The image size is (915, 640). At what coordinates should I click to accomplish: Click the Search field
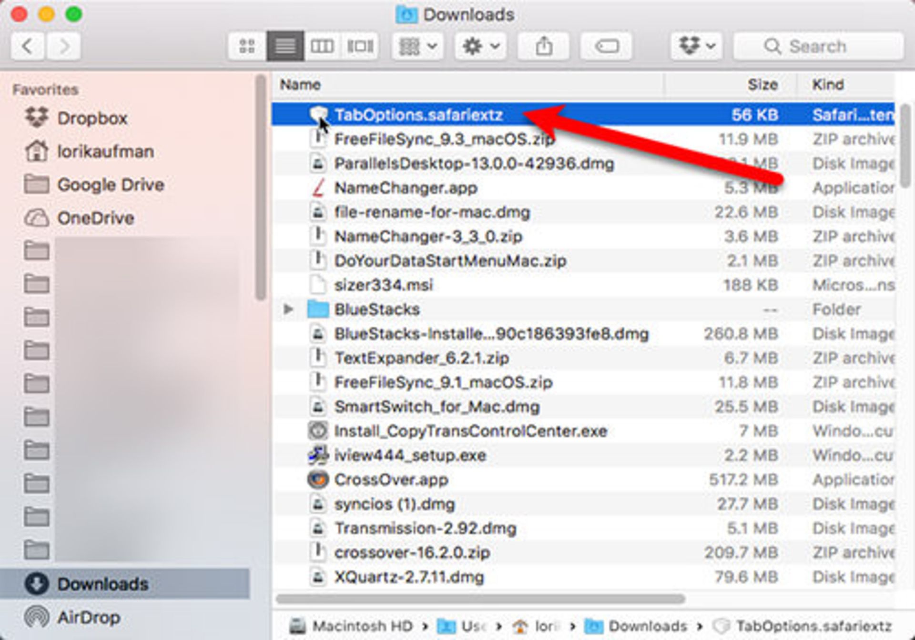coord(818,46)
